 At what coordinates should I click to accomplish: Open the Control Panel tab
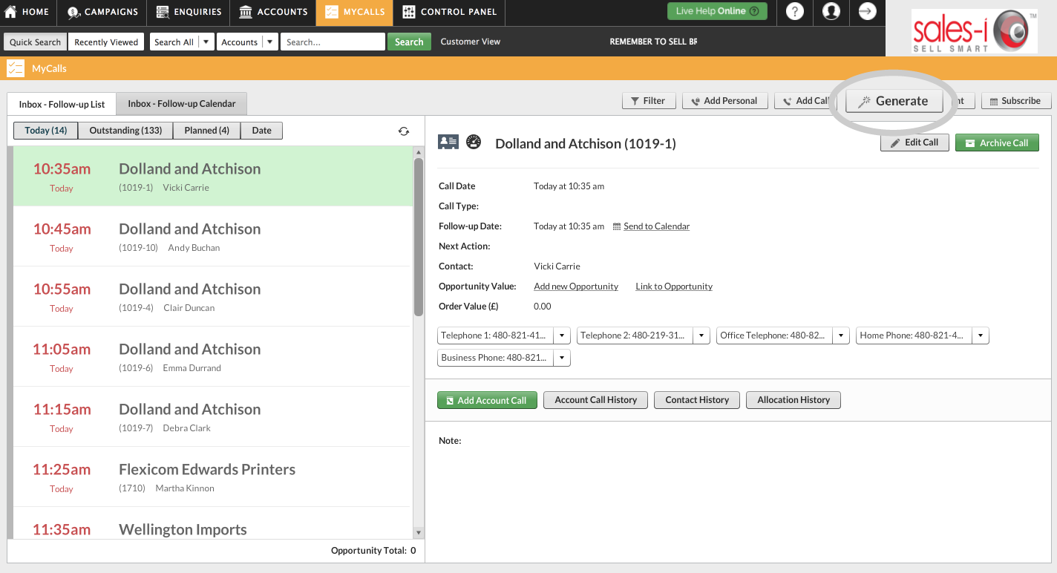(x=450, y=12)
